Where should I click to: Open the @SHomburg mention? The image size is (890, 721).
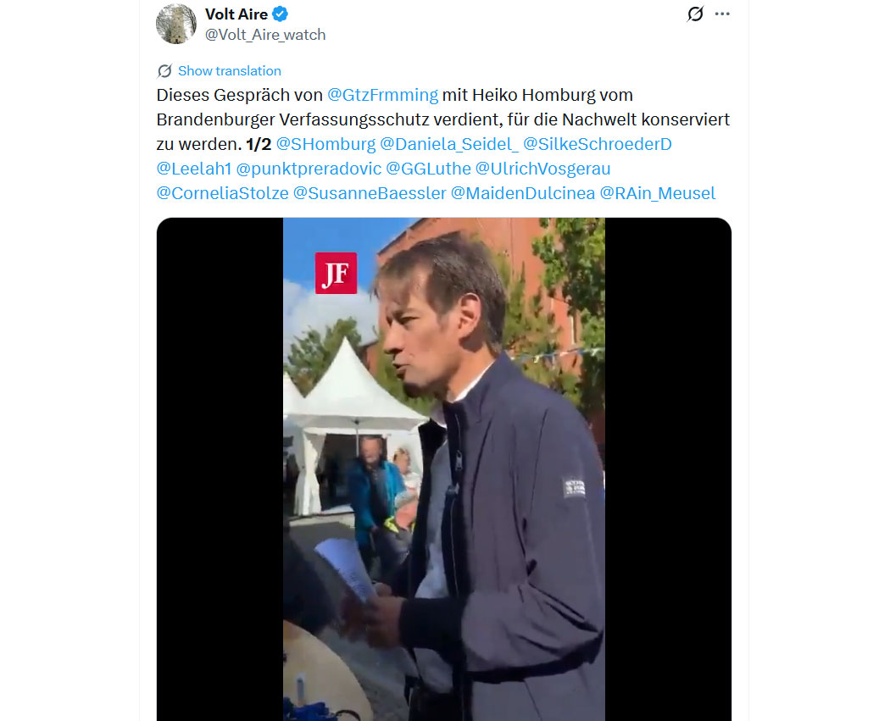325,144
